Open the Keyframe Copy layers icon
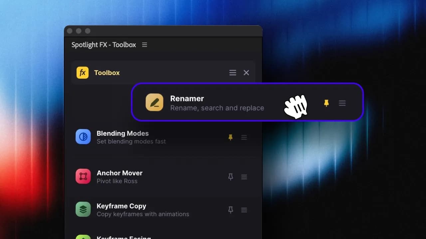The image size is (426, 239). (83, 209)
